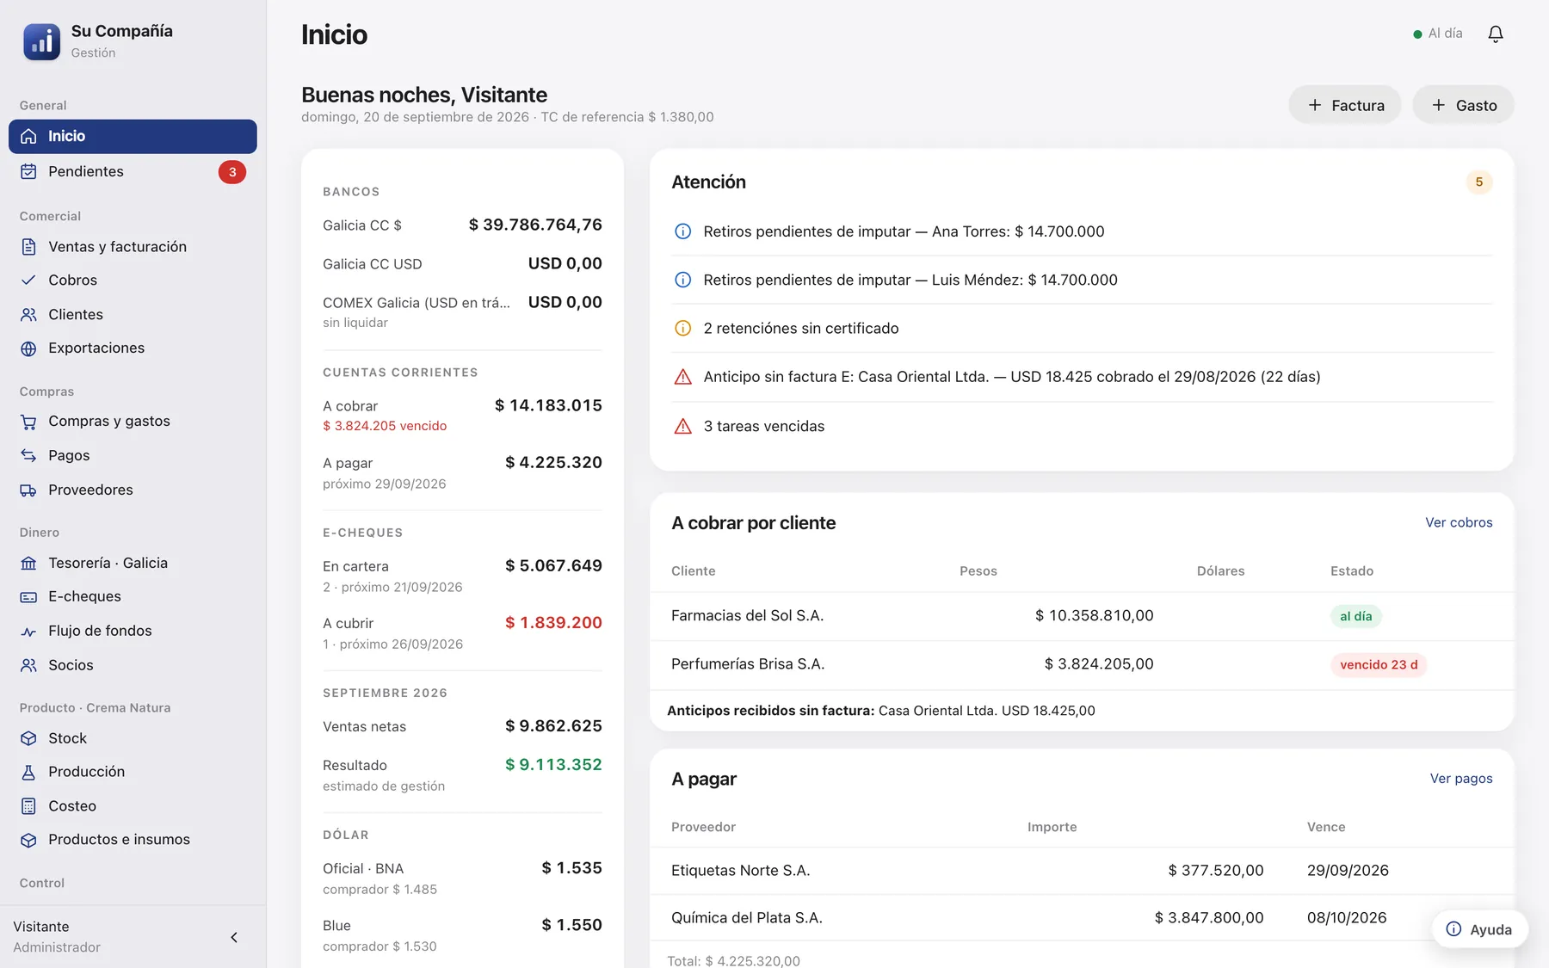Click the Su Compañía logo icon
This screenshot has height=968, width=1549.
[41, 41]
